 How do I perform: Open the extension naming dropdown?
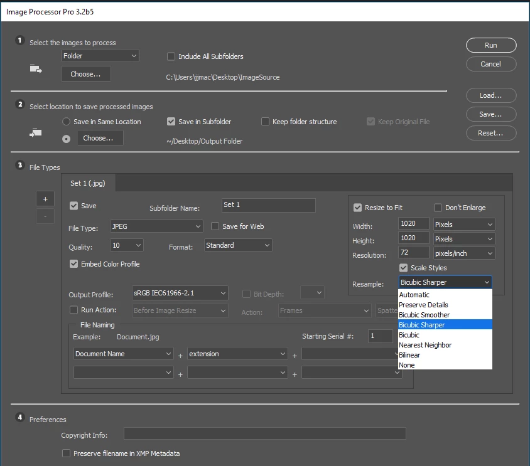point(237,354)
